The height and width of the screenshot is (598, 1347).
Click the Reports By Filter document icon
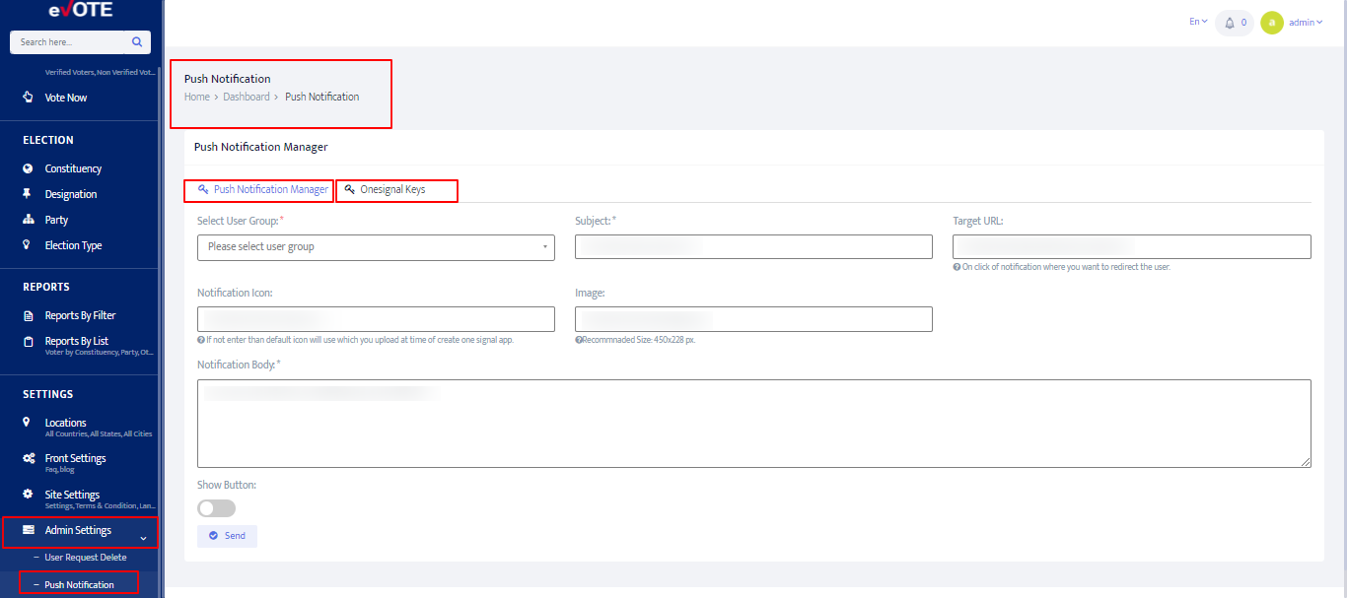point(29,315)
